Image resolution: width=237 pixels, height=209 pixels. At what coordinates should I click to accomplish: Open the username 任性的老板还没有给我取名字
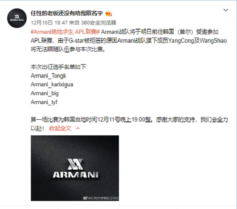tap(67, 13)
